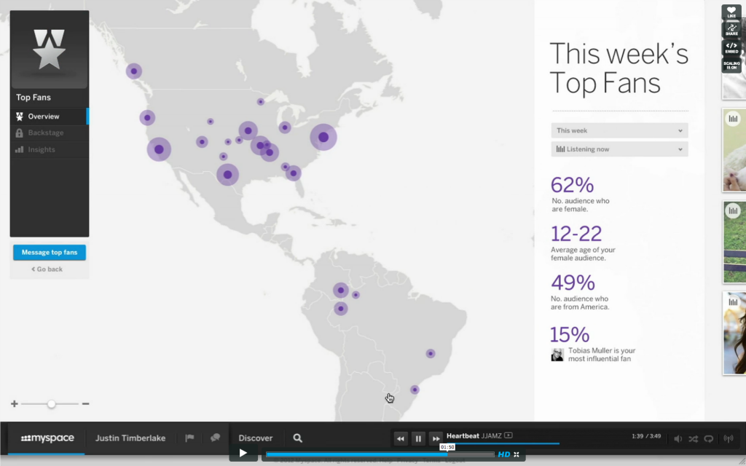Open the This week dropdown

click(x=619, y=131)
